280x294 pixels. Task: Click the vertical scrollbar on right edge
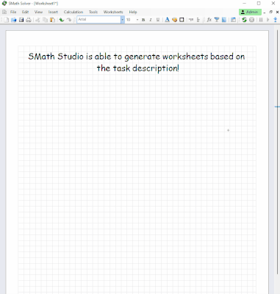point(277,152)
